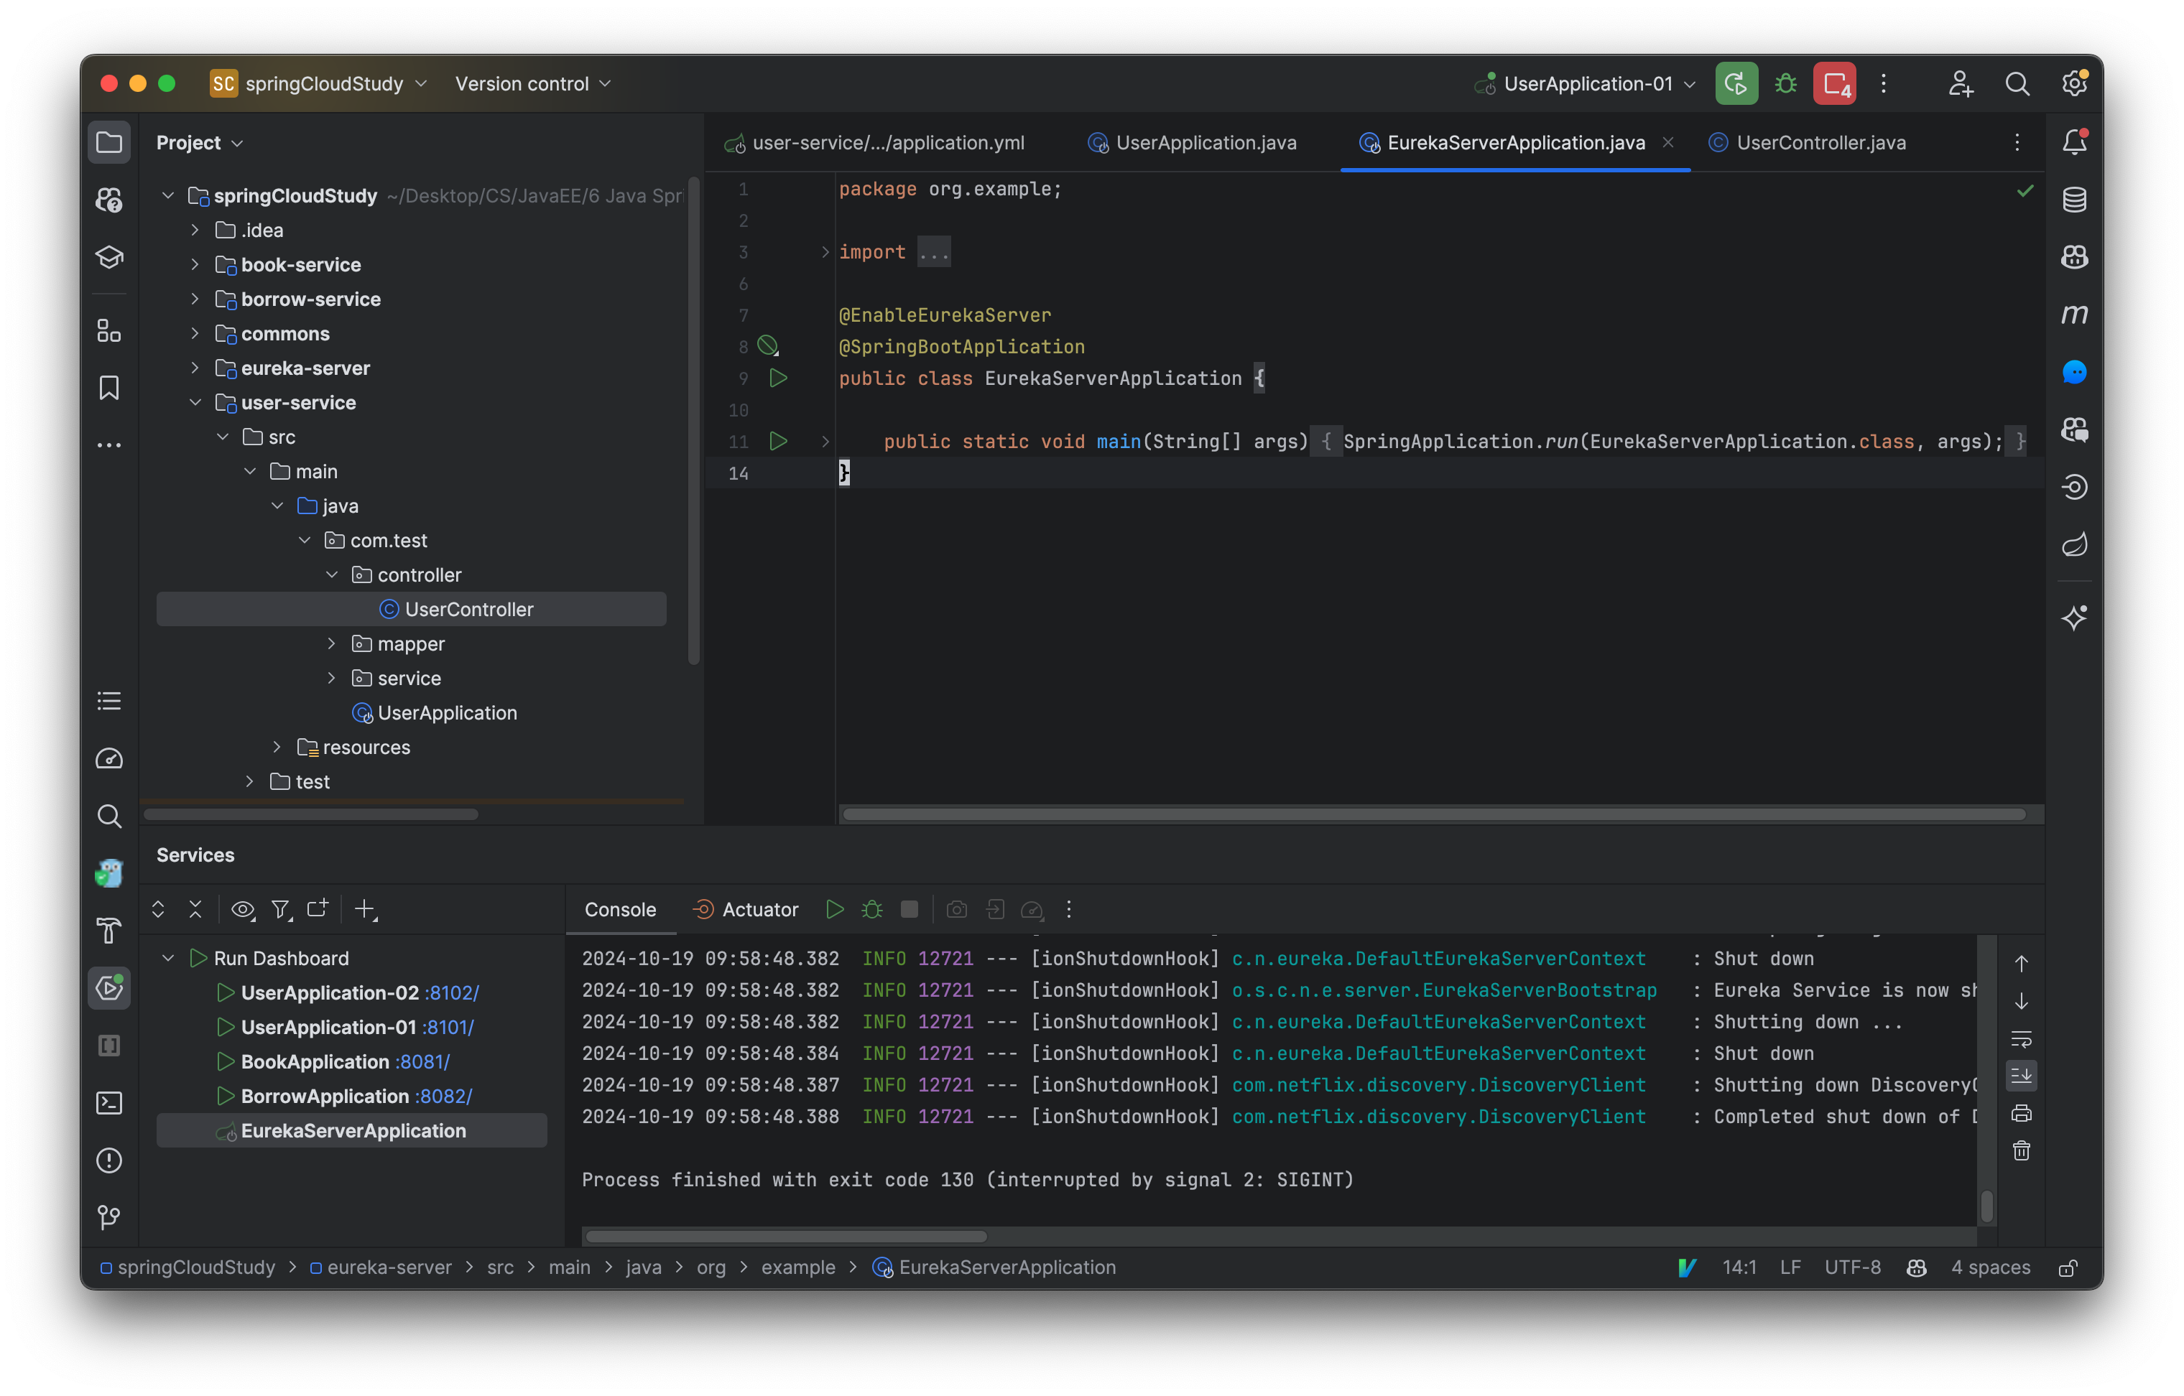
Task: Expand the book-service module
Action: [195, 265]
